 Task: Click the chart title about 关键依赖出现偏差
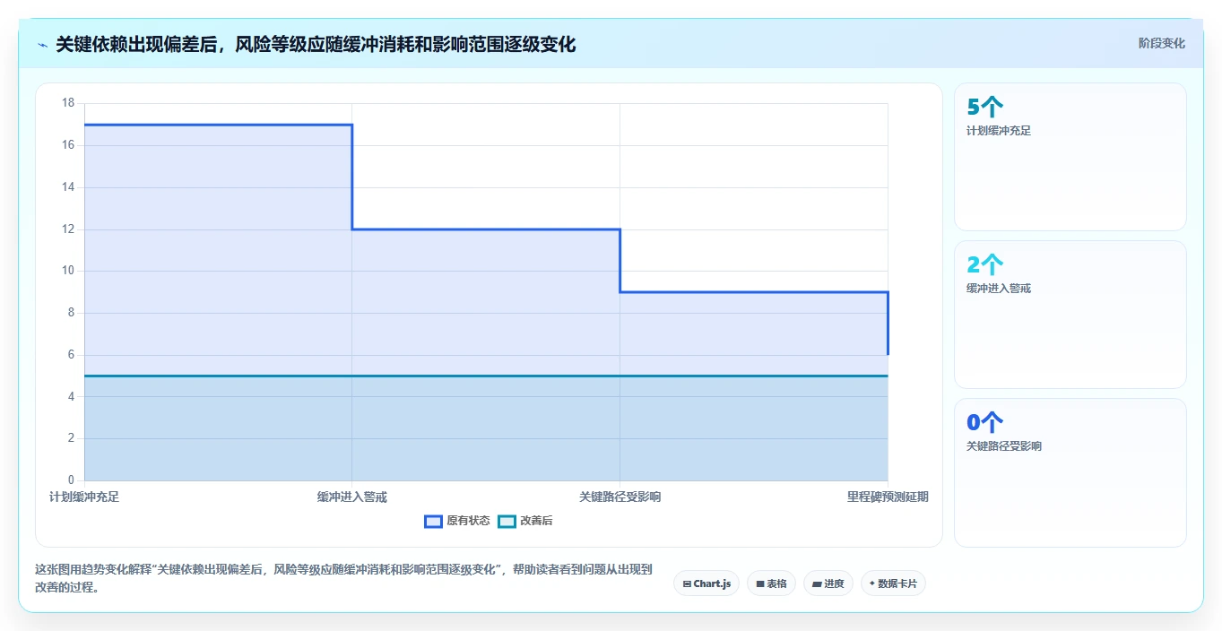[316, 44]
